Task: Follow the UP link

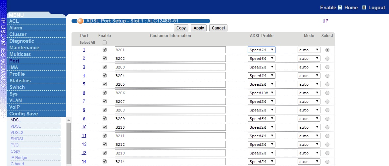Action: point(325,21)
